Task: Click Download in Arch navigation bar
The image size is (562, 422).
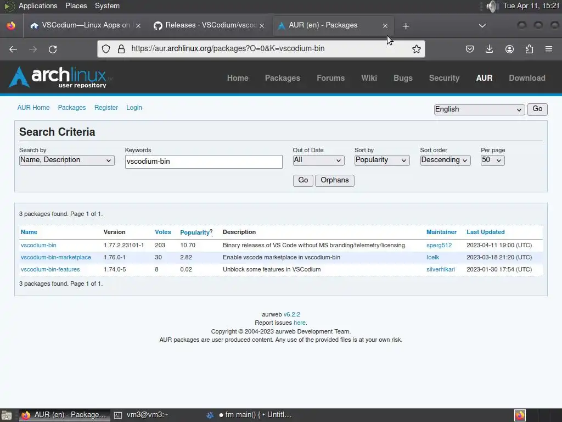Action: (x=527, y=78)
